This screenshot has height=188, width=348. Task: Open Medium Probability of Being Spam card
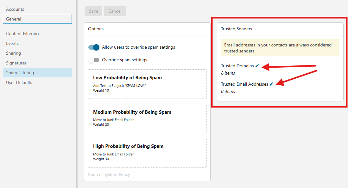[x=147, y=118]
